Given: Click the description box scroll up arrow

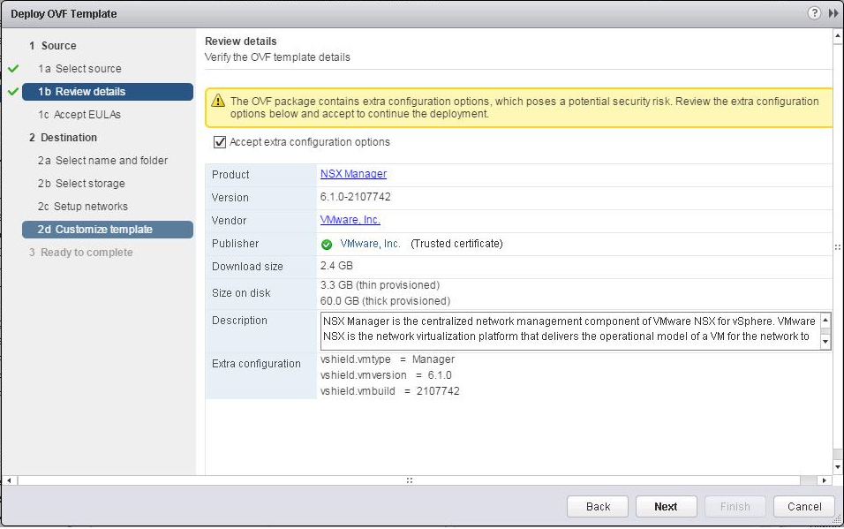Looking at the screenshot, I should [825, 321].
